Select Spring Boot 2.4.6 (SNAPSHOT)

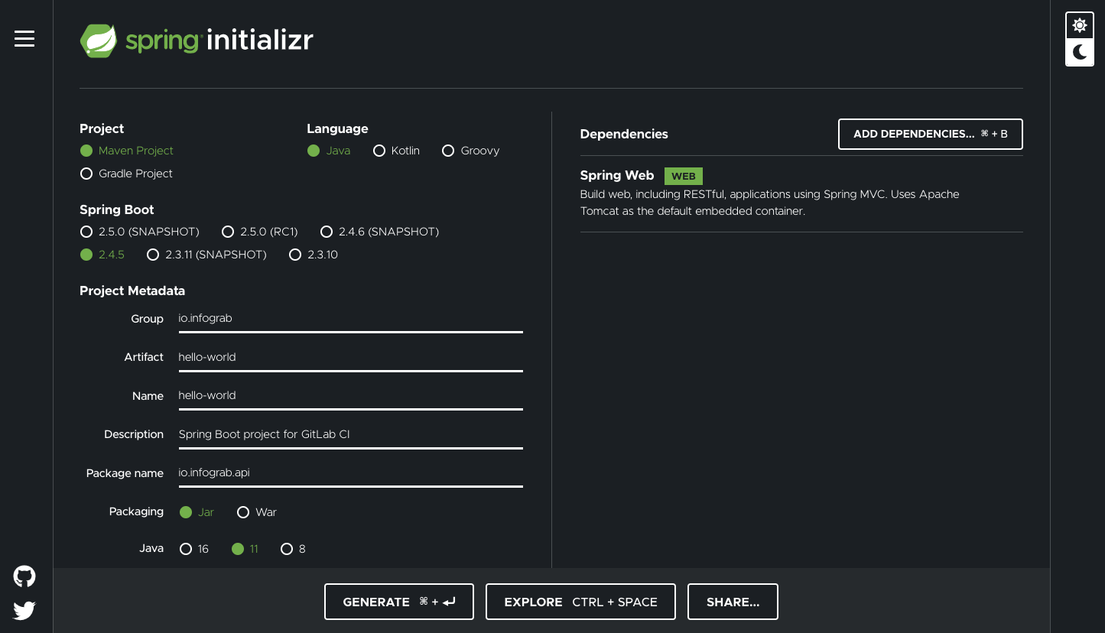coord(380,232)
